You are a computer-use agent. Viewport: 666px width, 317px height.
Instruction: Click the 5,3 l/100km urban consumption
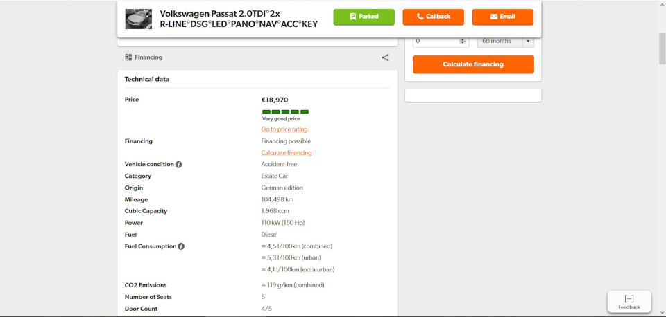291,257
